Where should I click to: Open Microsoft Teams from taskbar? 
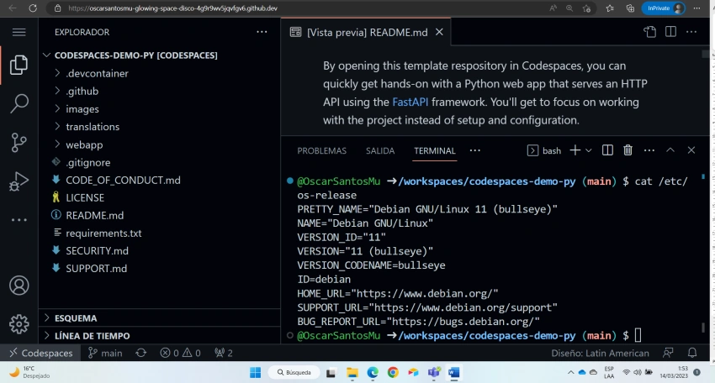pos(433,373)
